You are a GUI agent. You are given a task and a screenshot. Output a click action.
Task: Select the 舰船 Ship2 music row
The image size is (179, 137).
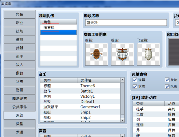click(x=80, y=117)
